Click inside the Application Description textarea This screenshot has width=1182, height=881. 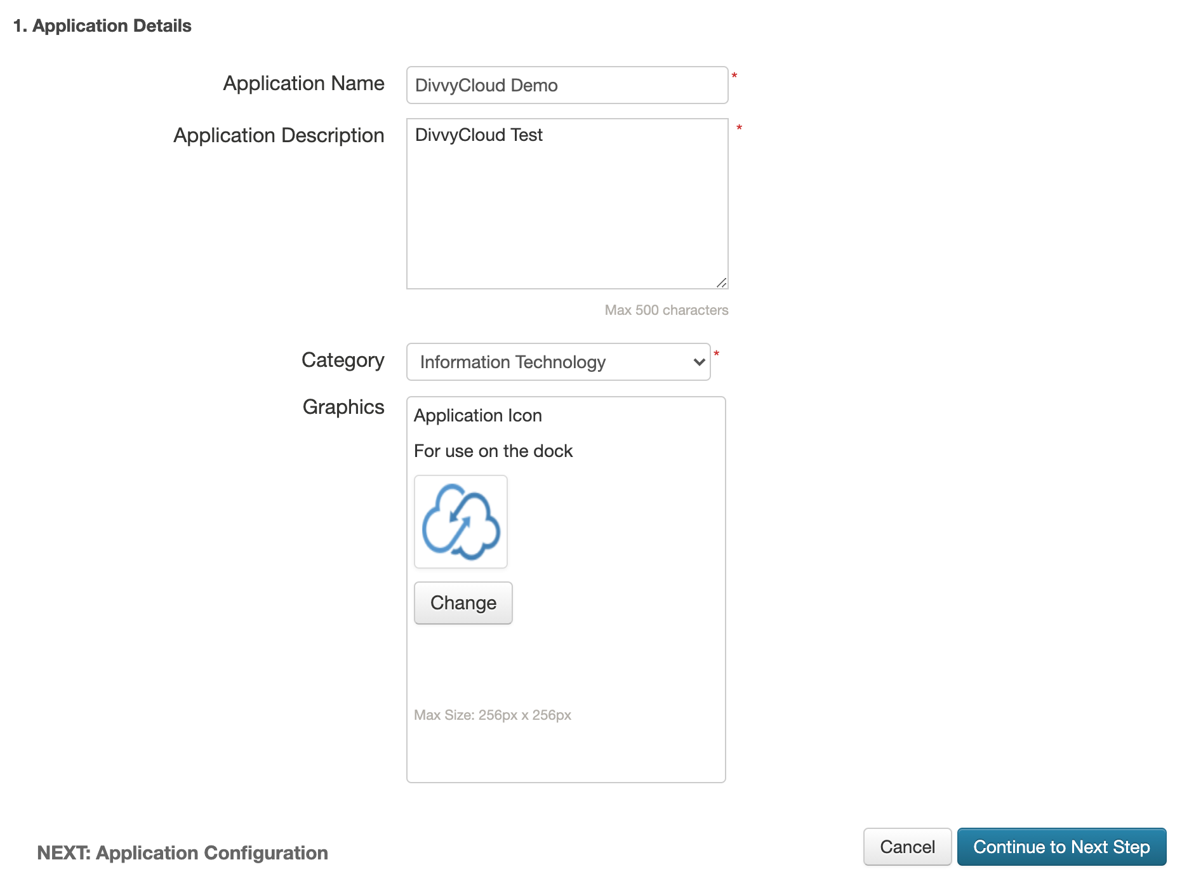pyautogui.click(x=567, y=204)
